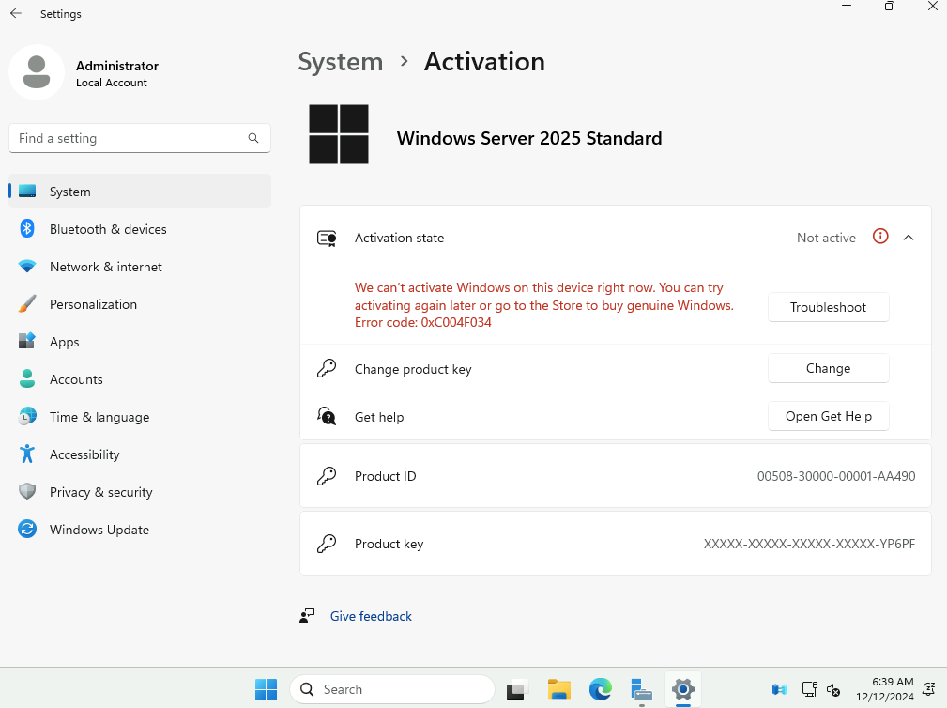Open Windows Update settings
Viewport: 947px width, 708px height.
(x=140, y=530)
